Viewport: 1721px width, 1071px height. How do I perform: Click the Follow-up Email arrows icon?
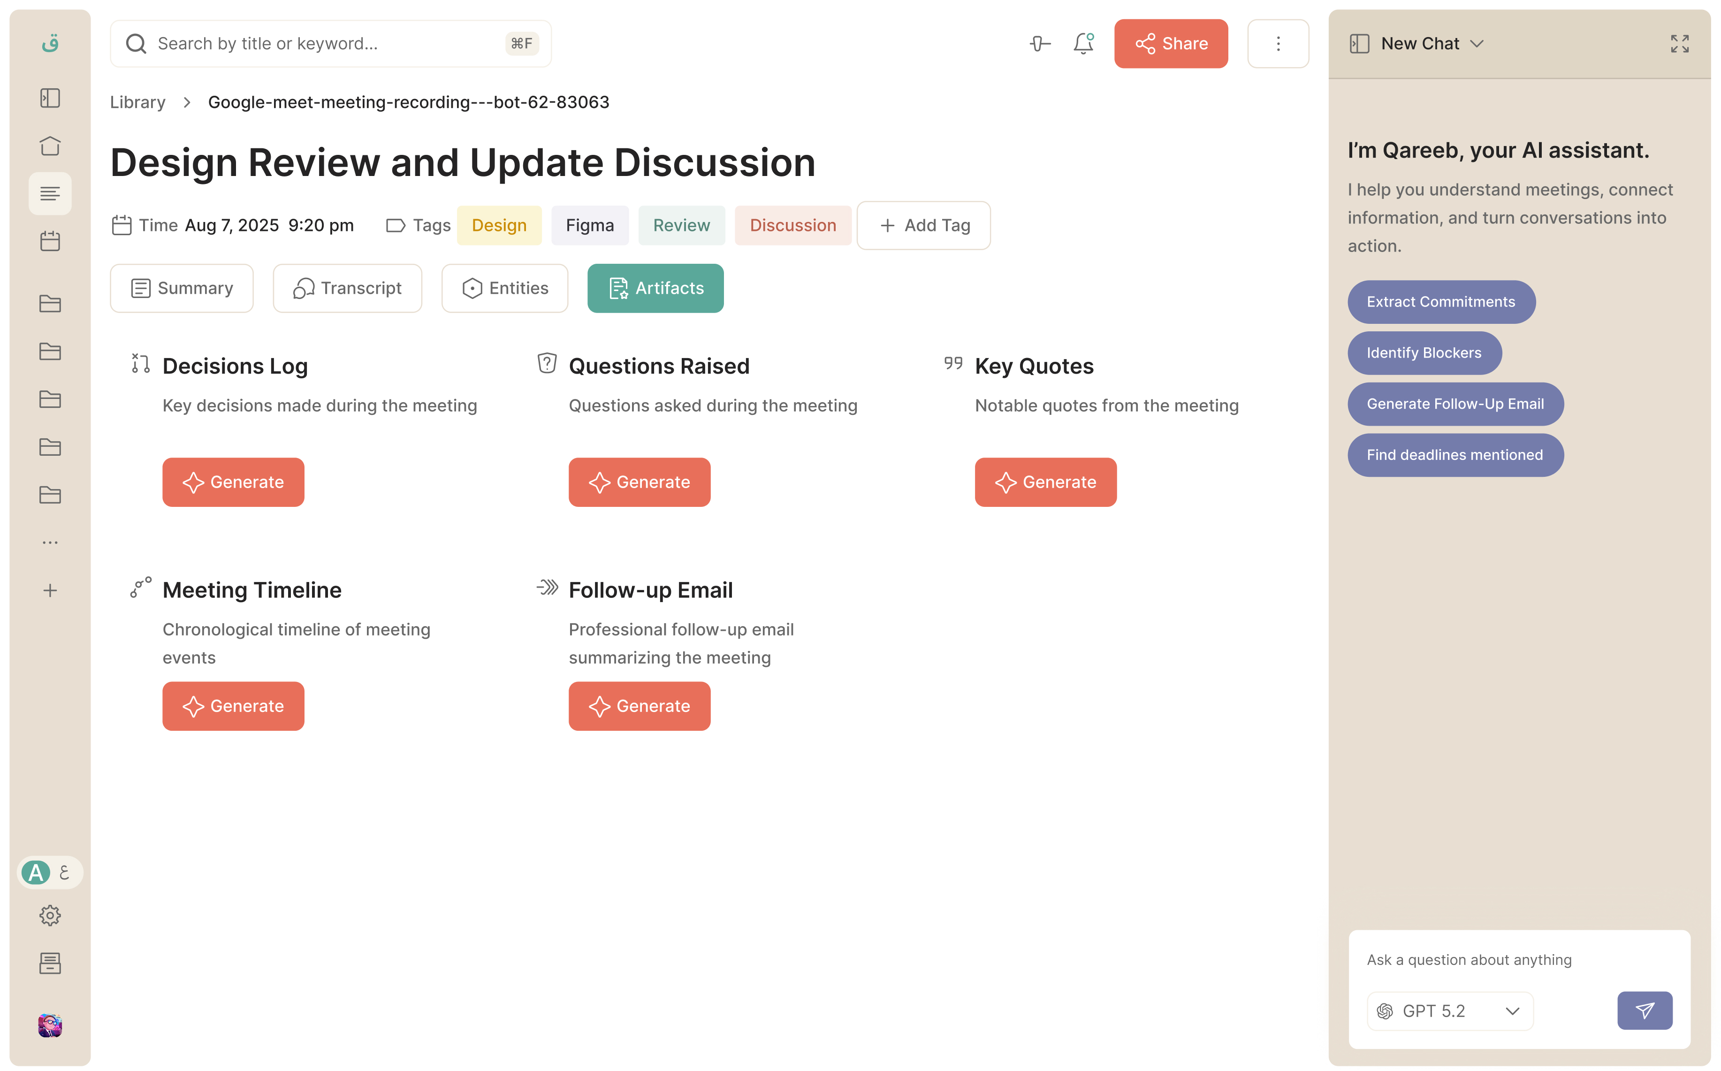(547, 587)
